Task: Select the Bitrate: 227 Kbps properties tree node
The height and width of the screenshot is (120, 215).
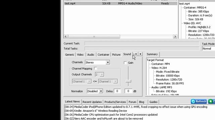Action: pos(199,31)
